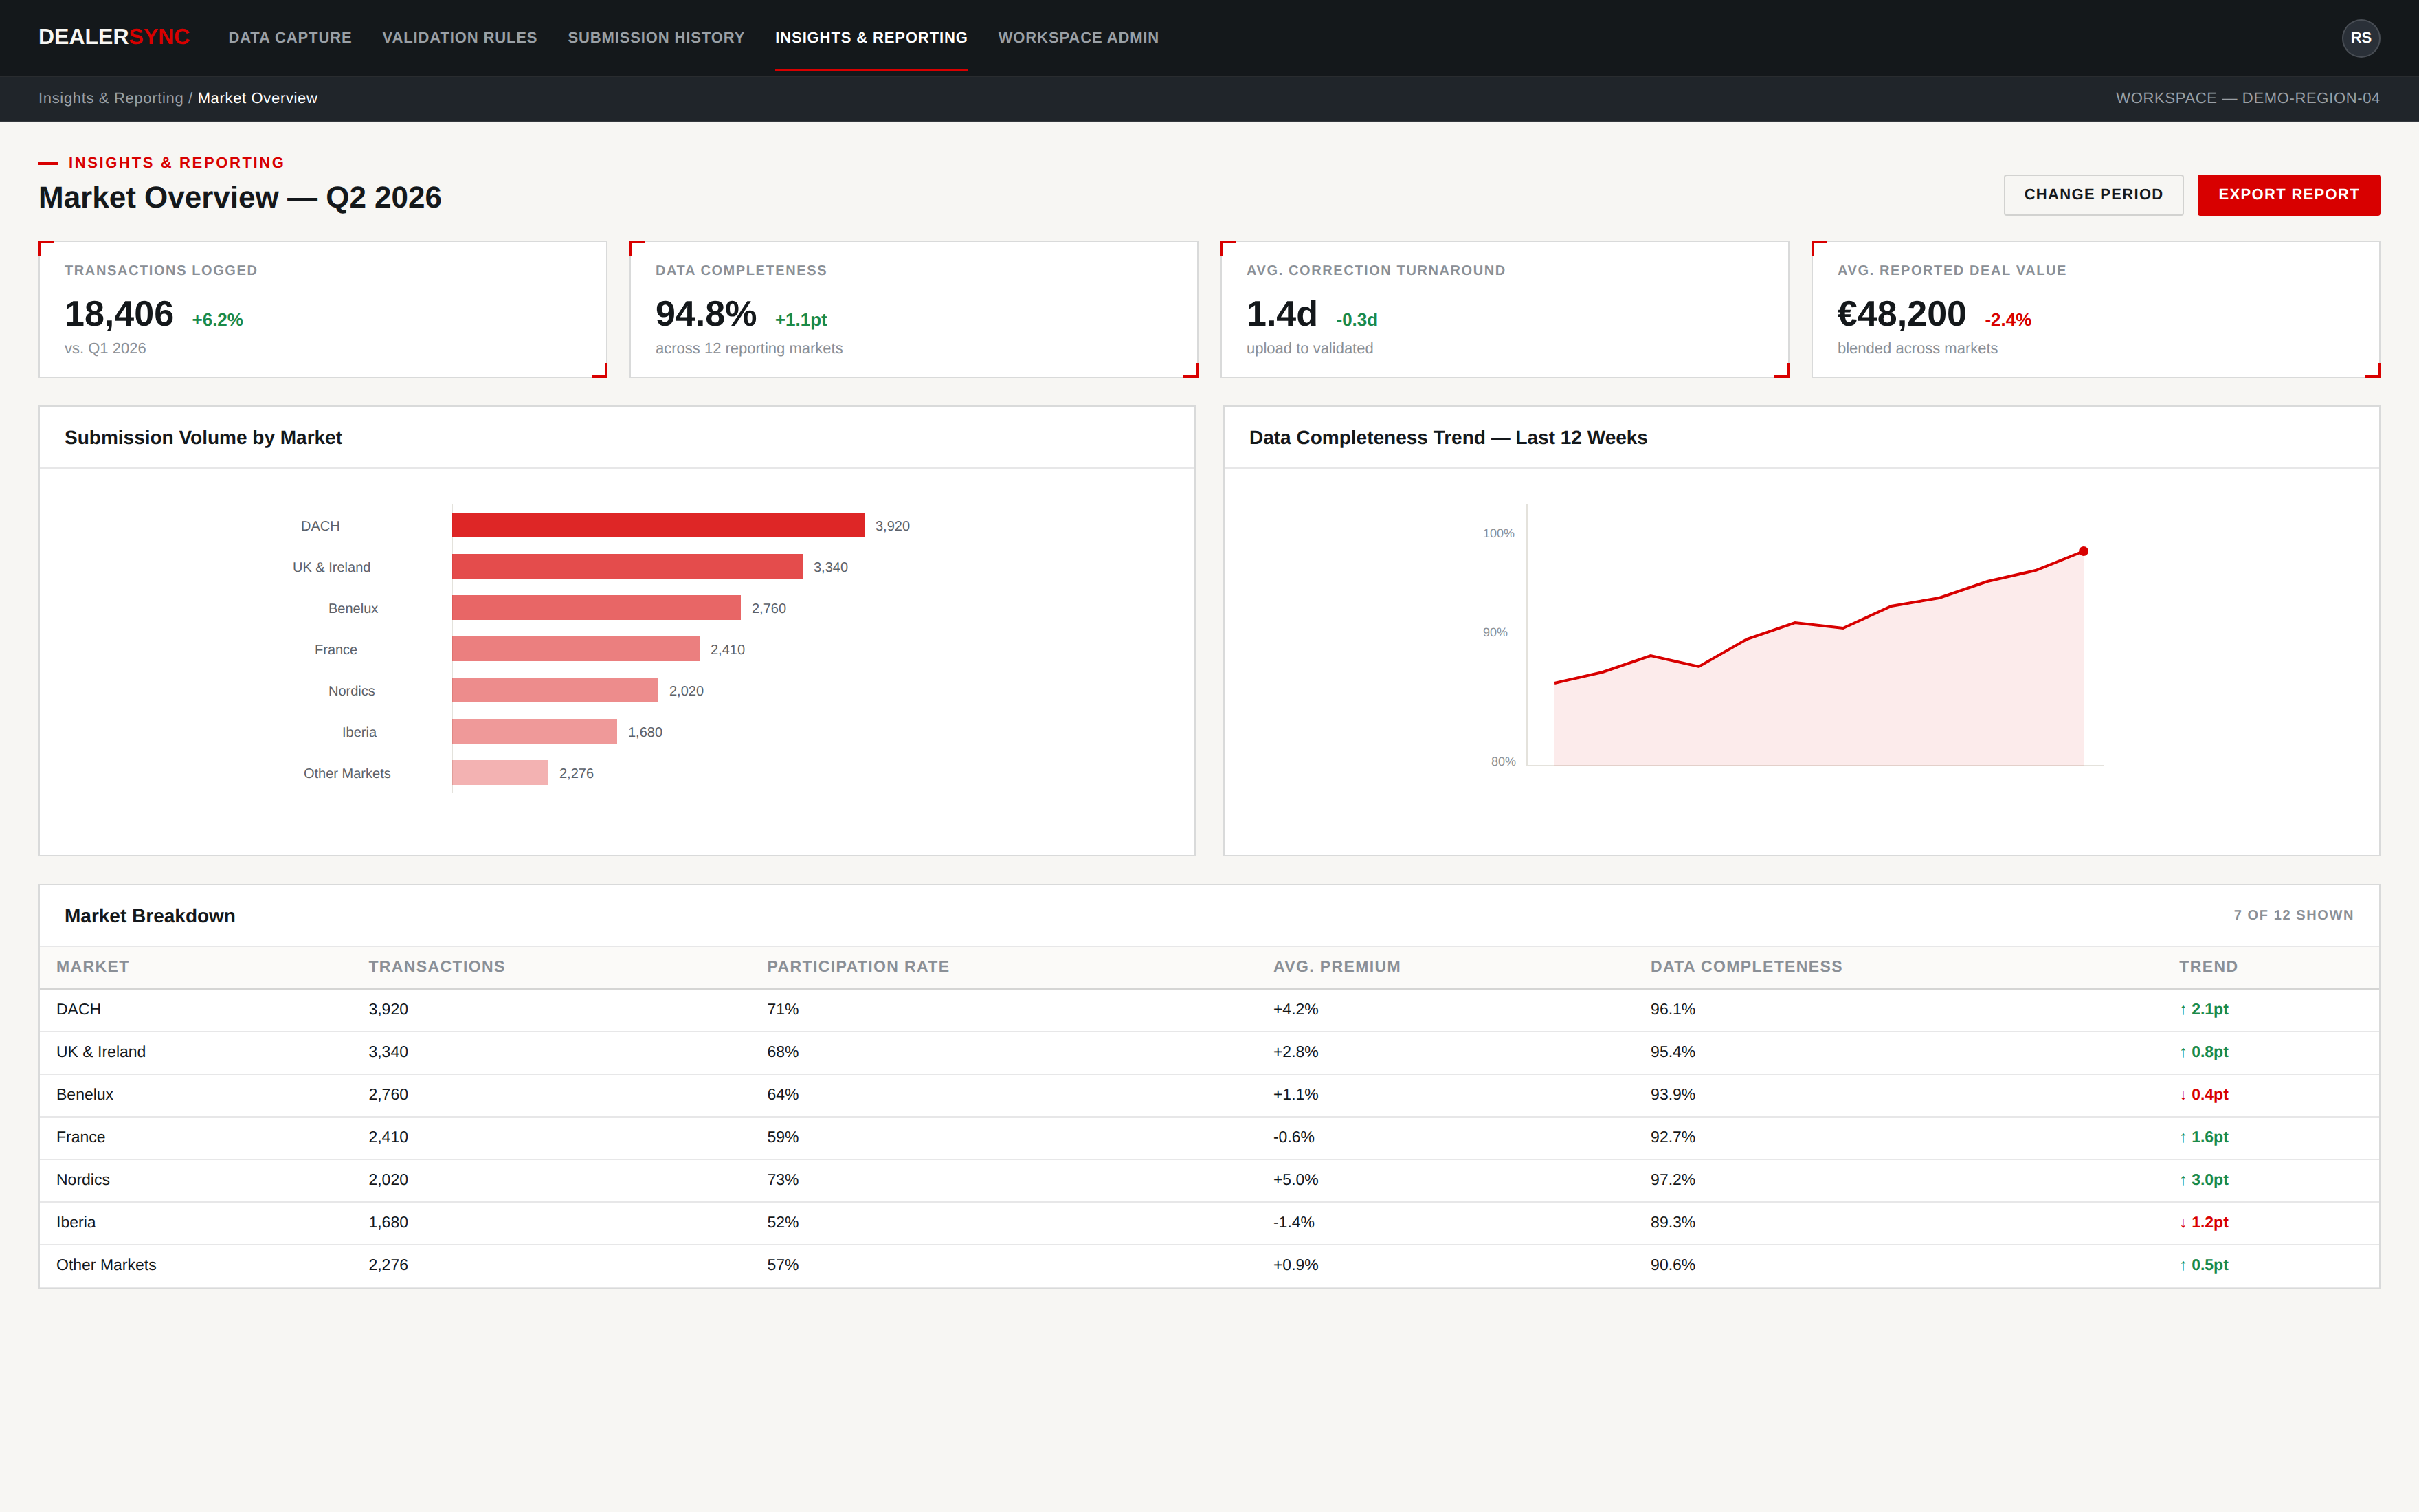Click the Other Markets chart bar
Viewport: 2419px width, 1512px height.
click(500, 773)
